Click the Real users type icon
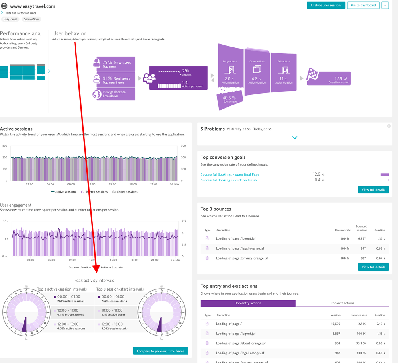 97,78
